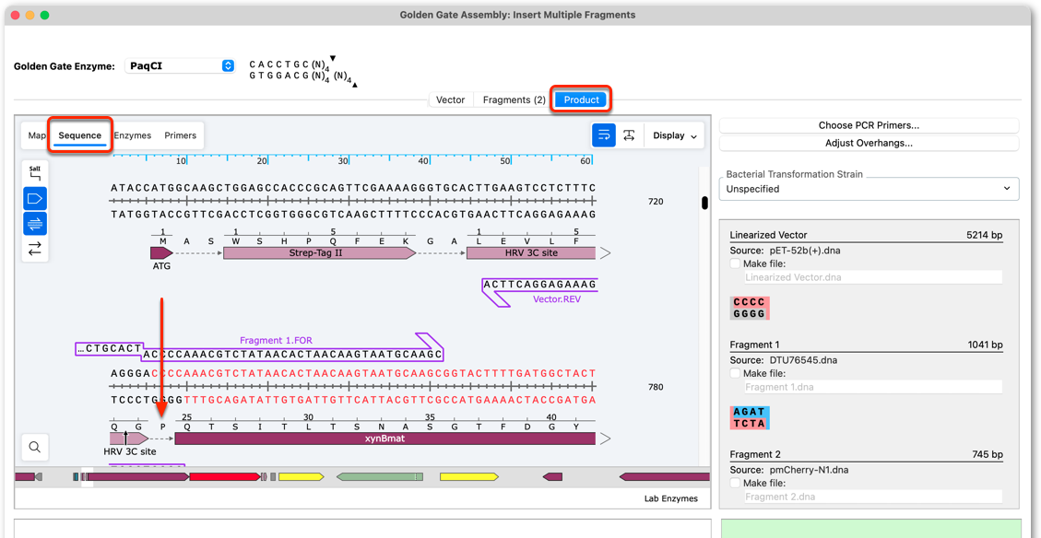Select the fit-to-width layout icon

click(x=630, y=135)
